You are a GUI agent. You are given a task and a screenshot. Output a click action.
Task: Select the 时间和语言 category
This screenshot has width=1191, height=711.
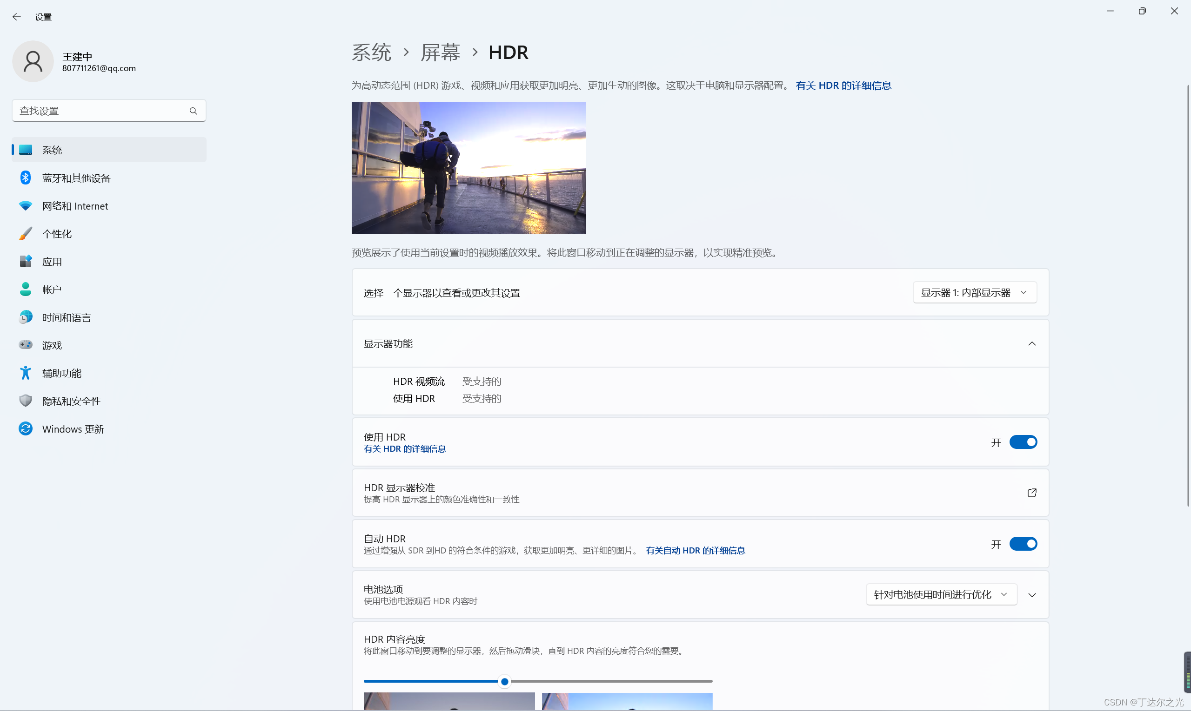click(x=109, y=317)
